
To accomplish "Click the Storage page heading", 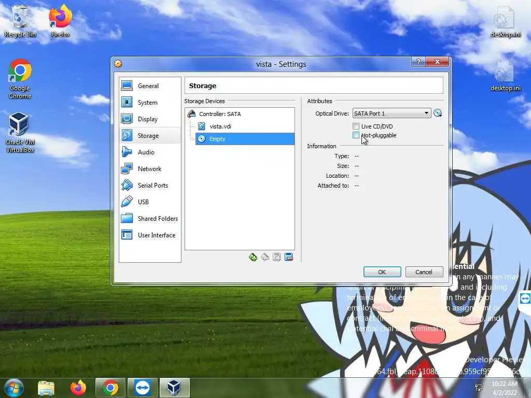I will [x=203, y=86].
